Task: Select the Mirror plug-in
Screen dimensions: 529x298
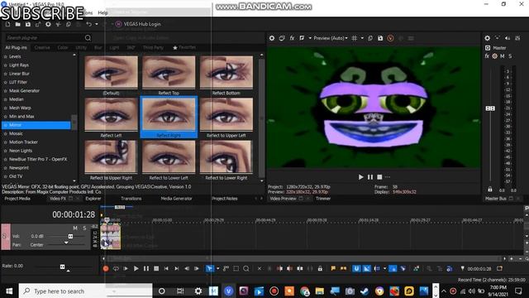Action: pyautogui.click(x=36, y=125)
